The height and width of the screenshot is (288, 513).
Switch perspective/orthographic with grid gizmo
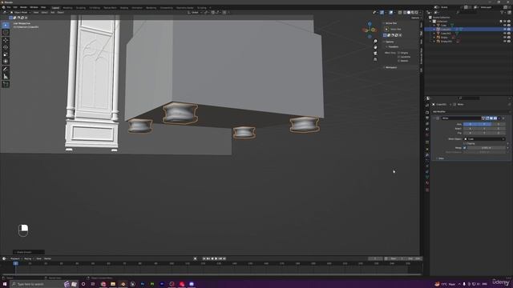click(x=375, y=59)
